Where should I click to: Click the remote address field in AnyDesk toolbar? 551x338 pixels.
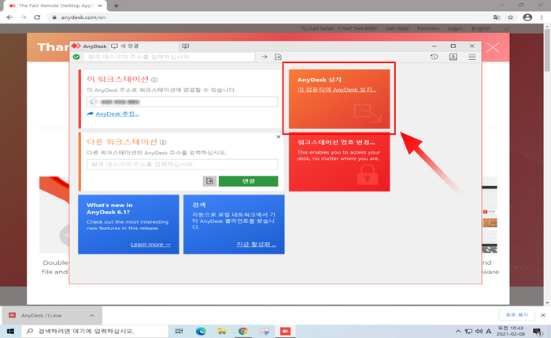pos(169,57)
